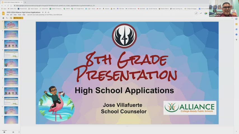Image resolution: width=239 pixels, height=134 pixels.
Task: Select the cursor pointer tool
Action: pyautogui.click(x=11, y=18)
